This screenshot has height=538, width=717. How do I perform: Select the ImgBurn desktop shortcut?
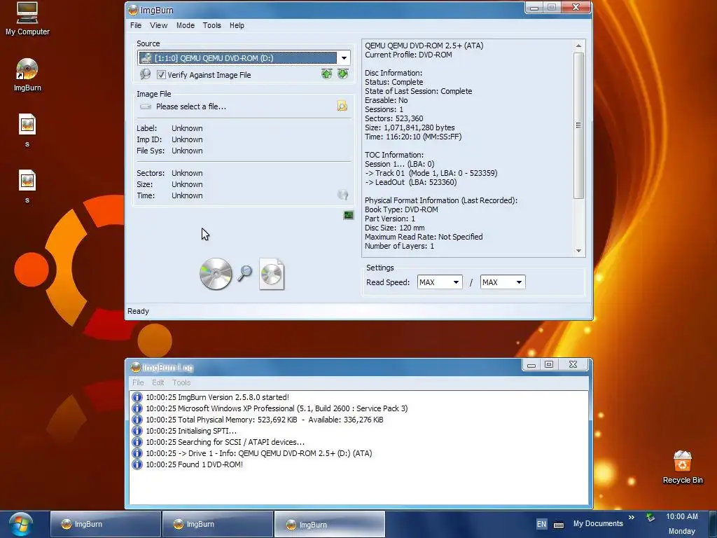tap(27, 75)
